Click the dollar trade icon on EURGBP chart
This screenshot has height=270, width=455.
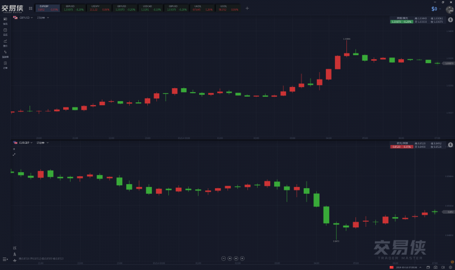click(x=450, y=145)
